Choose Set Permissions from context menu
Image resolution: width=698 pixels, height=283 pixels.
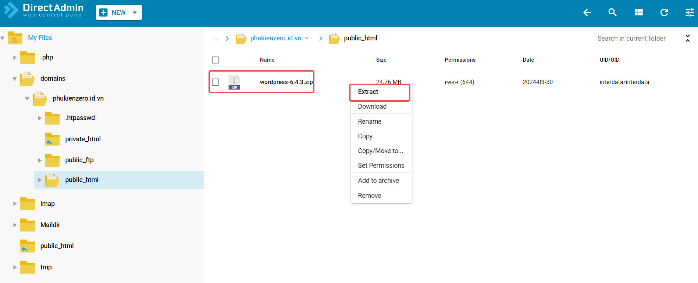tap(381, 166)
